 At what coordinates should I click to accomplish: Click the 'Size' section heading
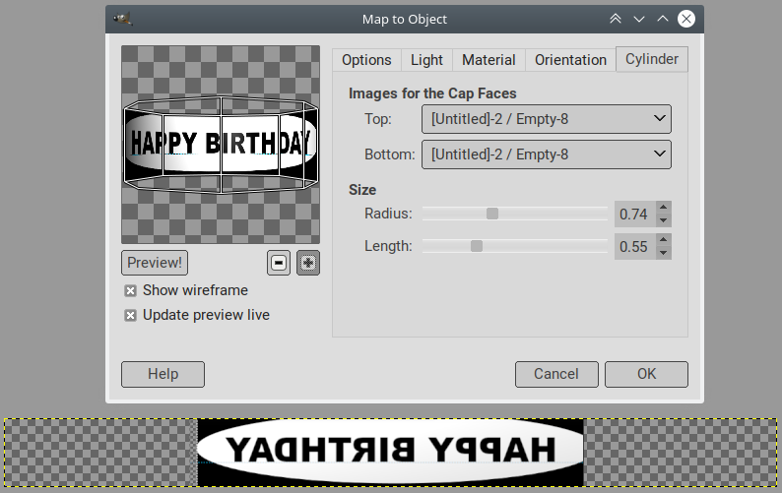tap(362, 190)
